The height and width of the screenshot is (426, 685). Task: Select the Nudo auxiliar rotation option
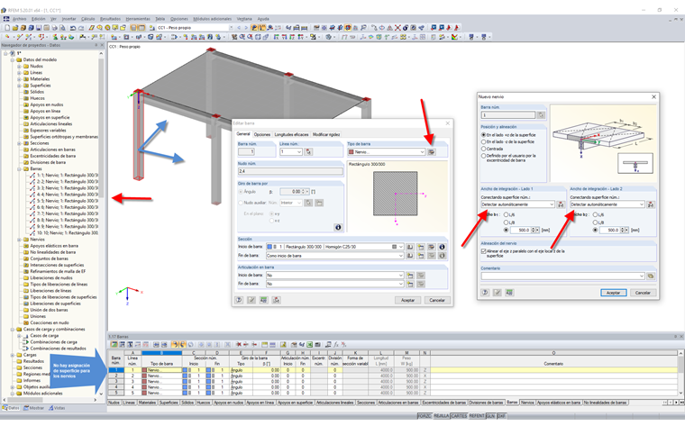point(241,203)
